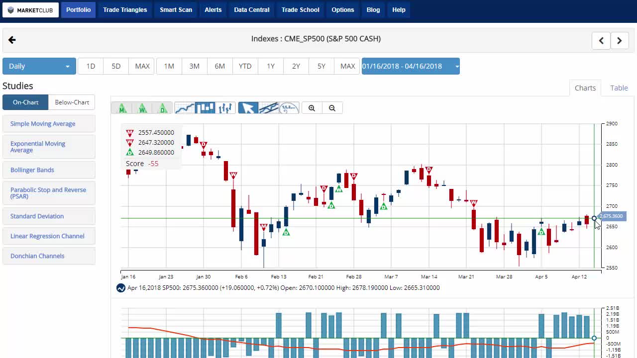Open the Daily interval dropdown

[39, 66]
